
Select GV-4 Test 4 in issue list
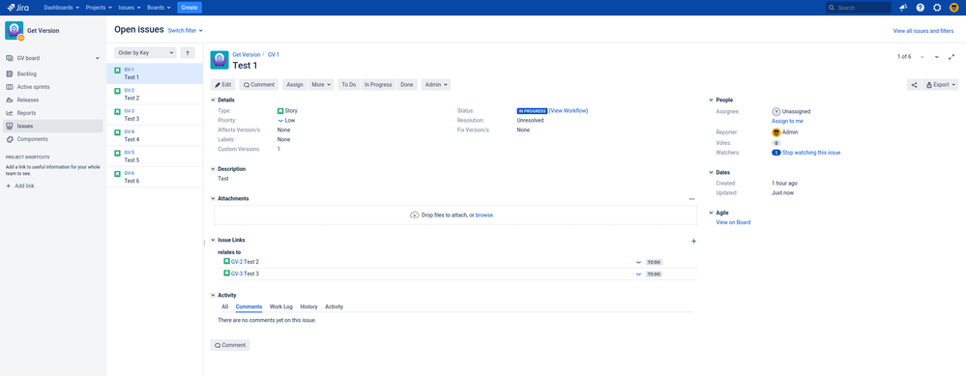click(x=155, y=135)
